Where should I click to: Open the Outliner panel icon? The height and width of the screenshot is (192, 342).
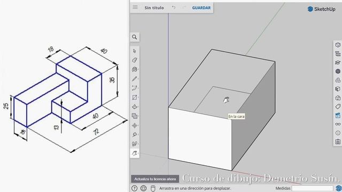coord(338,53)
